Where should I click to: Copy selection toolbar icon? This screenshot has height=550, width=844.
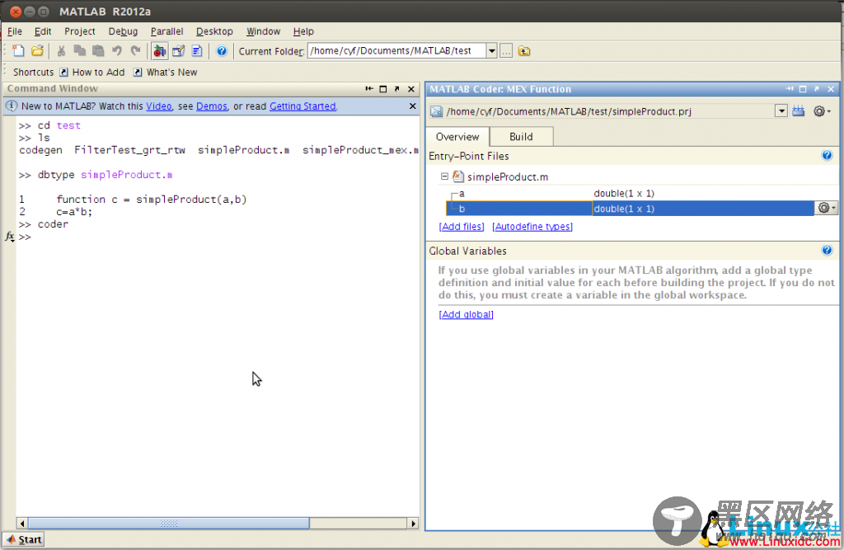click(80, 51)
